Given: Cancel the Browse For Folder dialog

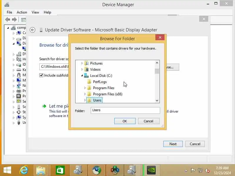Looking at the screenshot, I should [x=149, y=121].
